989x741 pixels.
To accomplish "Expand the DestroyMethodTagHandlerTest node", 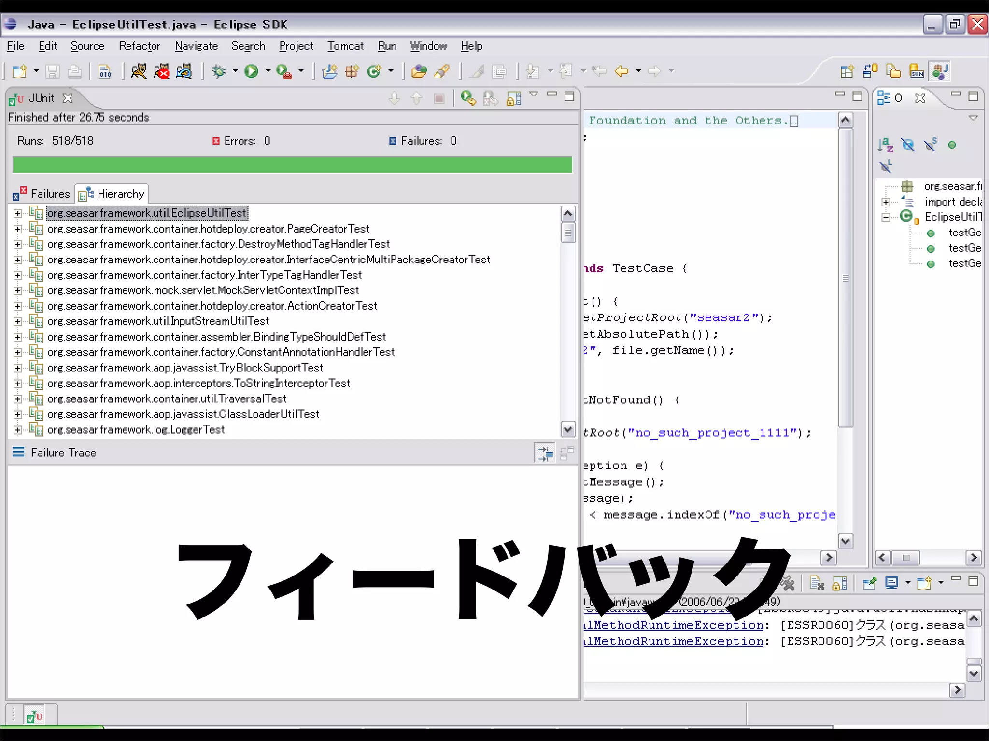I will tap(17, 244).
